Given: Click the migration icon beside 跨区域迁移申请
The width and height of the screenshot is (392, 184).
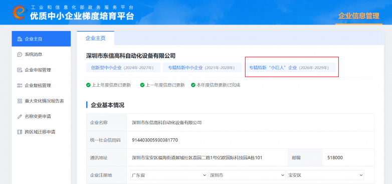Looking at the screenshot, I should point(20,132).
